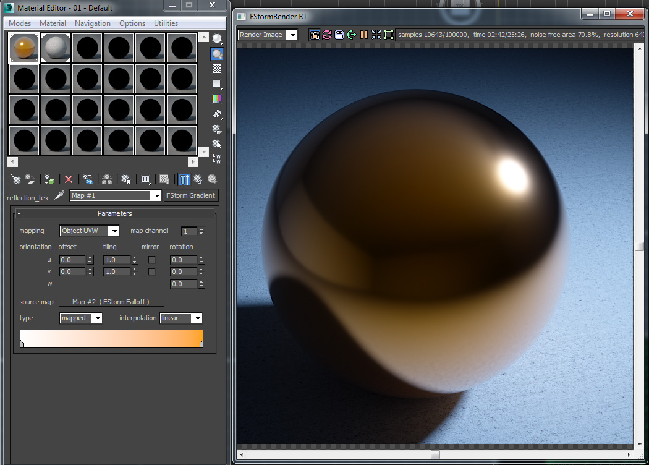Image resolution: width=649 pixels, height=465 pixels.
Task: Click the u offset input field
Action: [x=72, y=260]
